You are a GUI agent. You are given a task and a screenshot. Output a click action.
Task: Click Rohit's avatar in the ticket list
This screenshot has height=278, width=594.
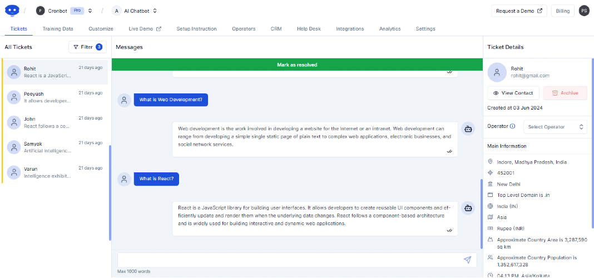click(x=14, y=72)
